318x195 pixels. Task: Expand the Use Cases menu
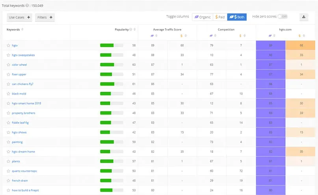(19, 17)
